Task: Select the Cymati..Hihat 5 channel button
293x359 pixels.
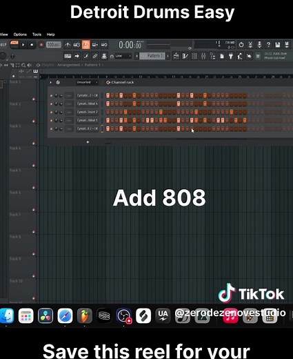Action: coord(87,120)
